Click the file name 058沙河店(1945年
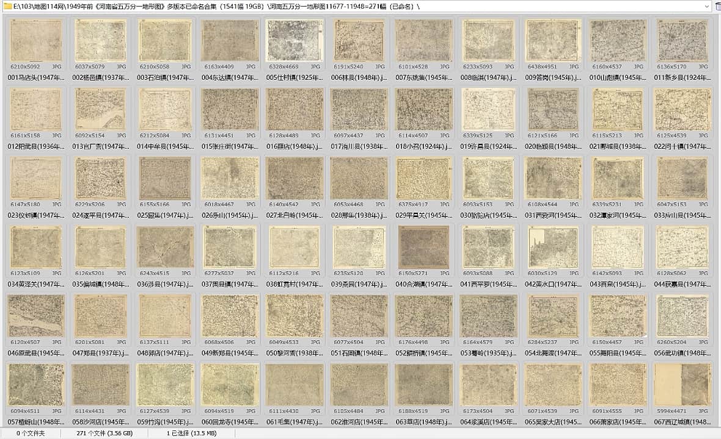The width and height of the screenshot is (721, 439). tap(101, 422)
